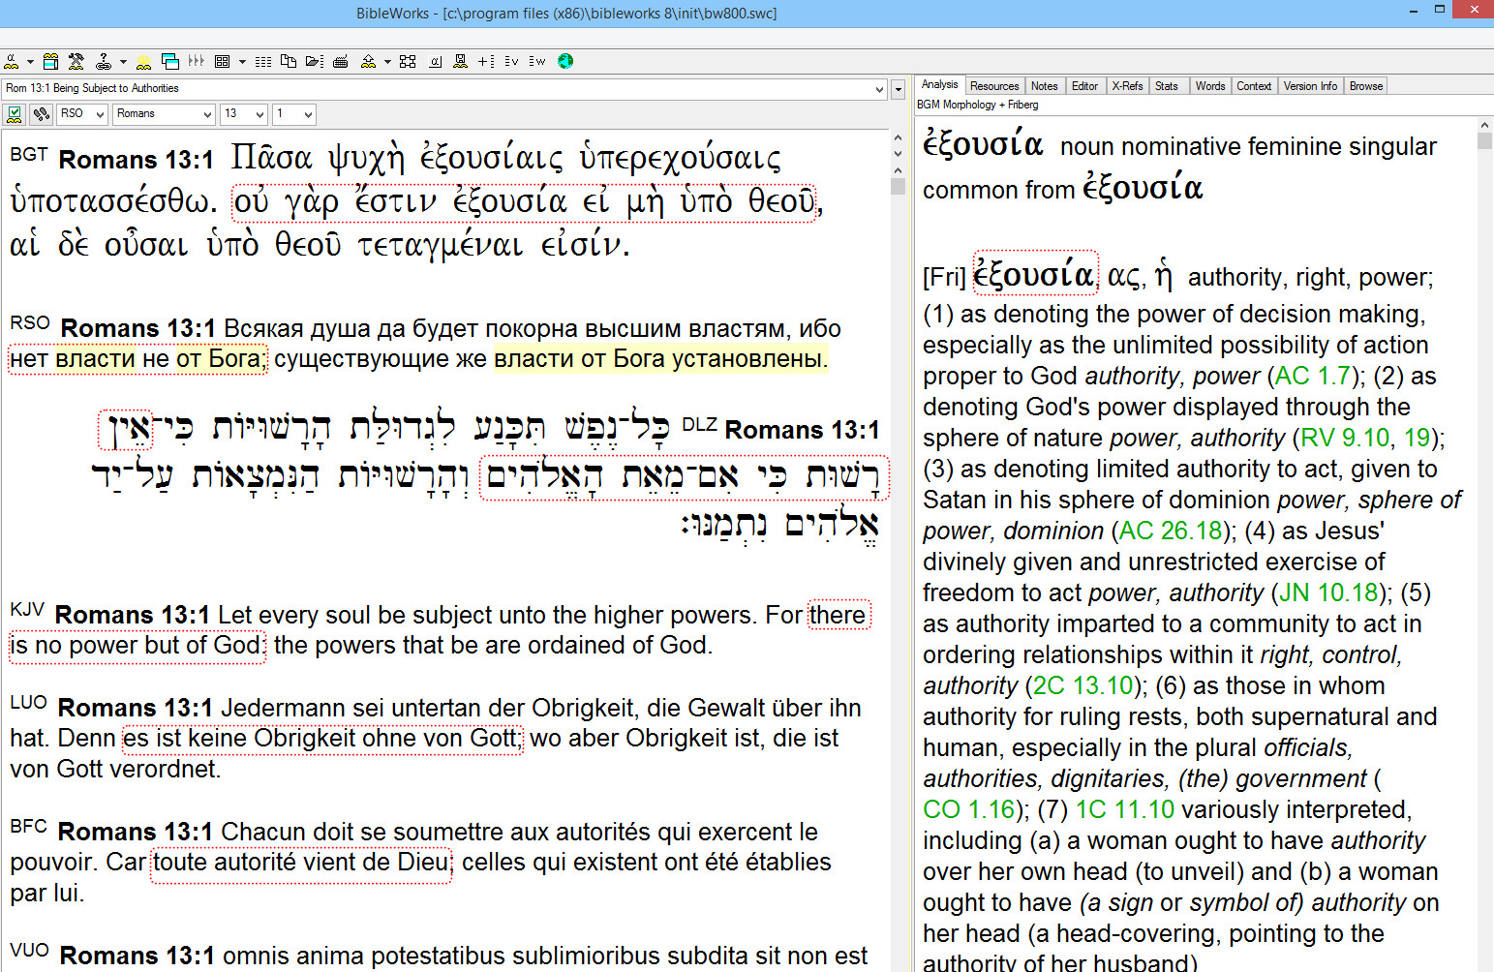1494x972 pixels.
Task: Click the globe internet icon
Action: (565, 61)
